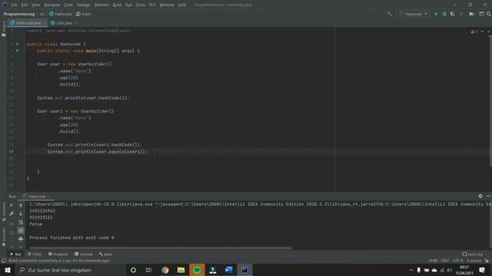The image size is (492, 276).
Task: Click the UTF-8 encoding status widget
Action: point(458,261)
